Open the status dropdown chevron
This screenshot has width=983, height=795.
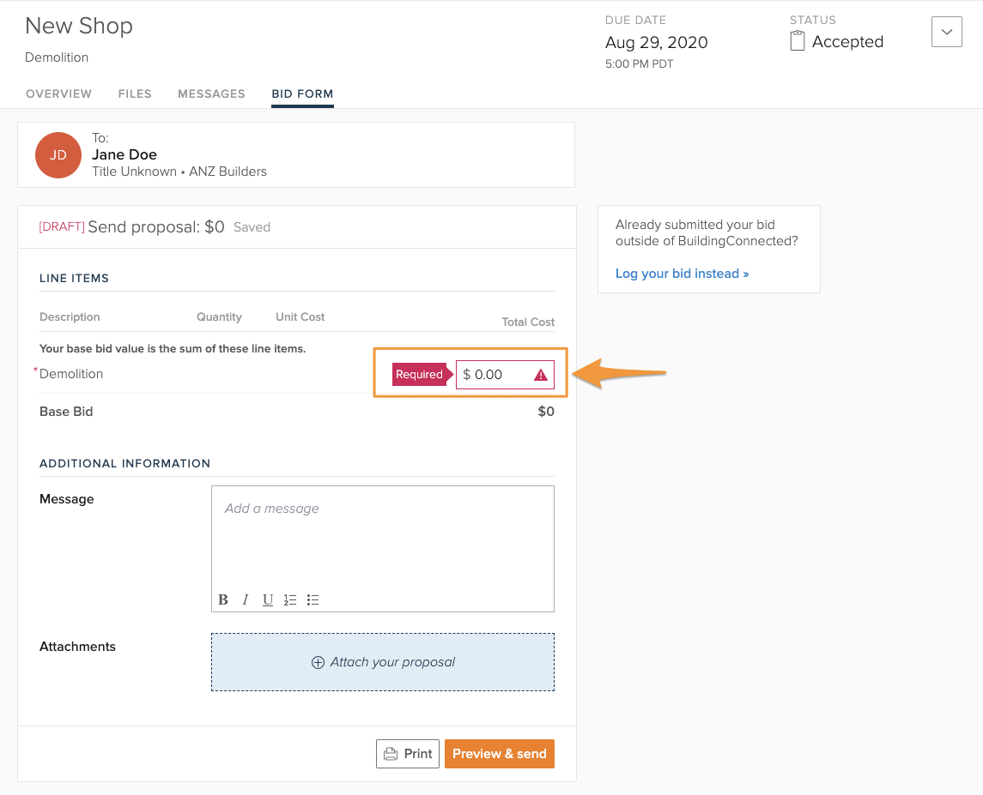point(946,32)
